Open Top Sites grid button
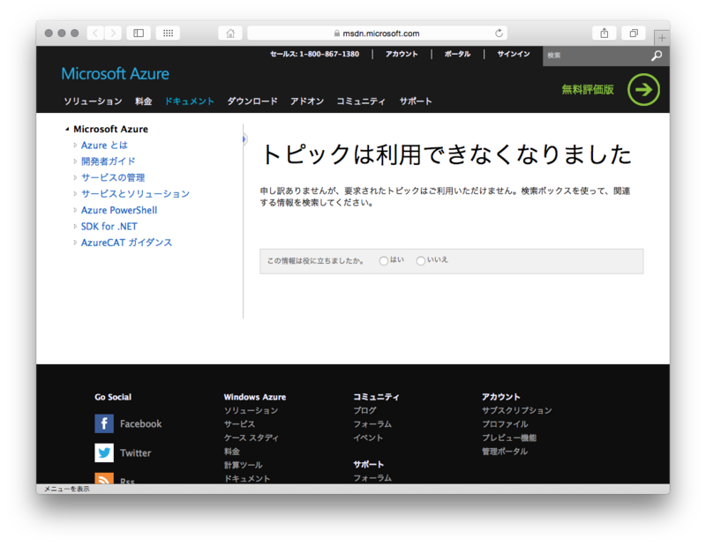This screenshot has width=706, height=546. [168, 33]
